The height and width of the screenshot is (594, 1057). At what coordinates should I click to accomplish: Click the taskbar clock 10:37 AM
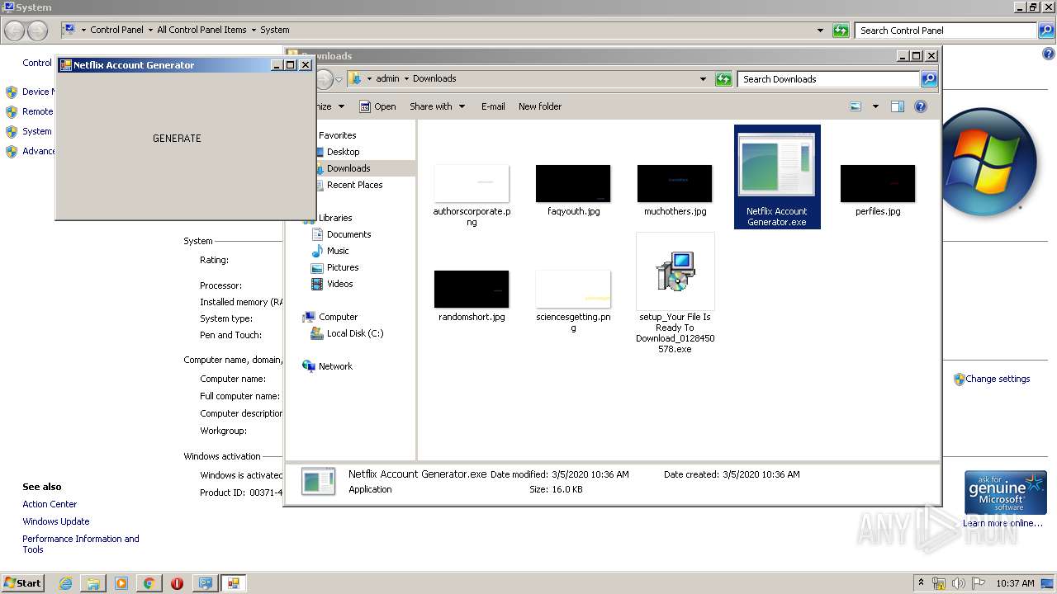(1016, 583)
